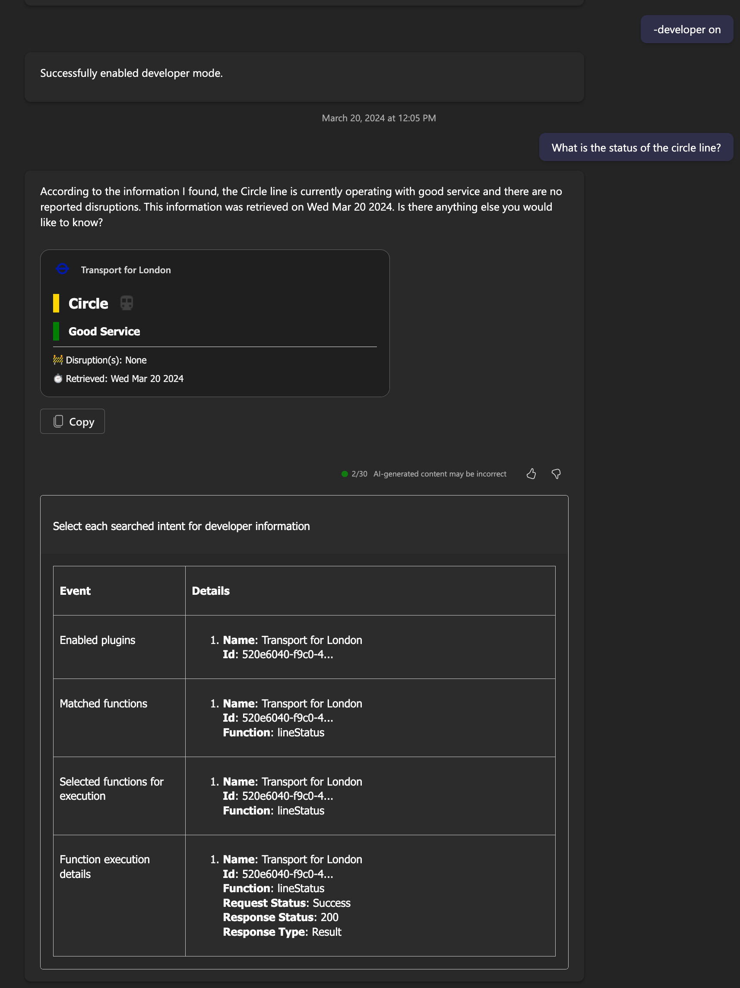Click the Circle line response paragraph
740x988 pixels.
[x=301, y=206]
